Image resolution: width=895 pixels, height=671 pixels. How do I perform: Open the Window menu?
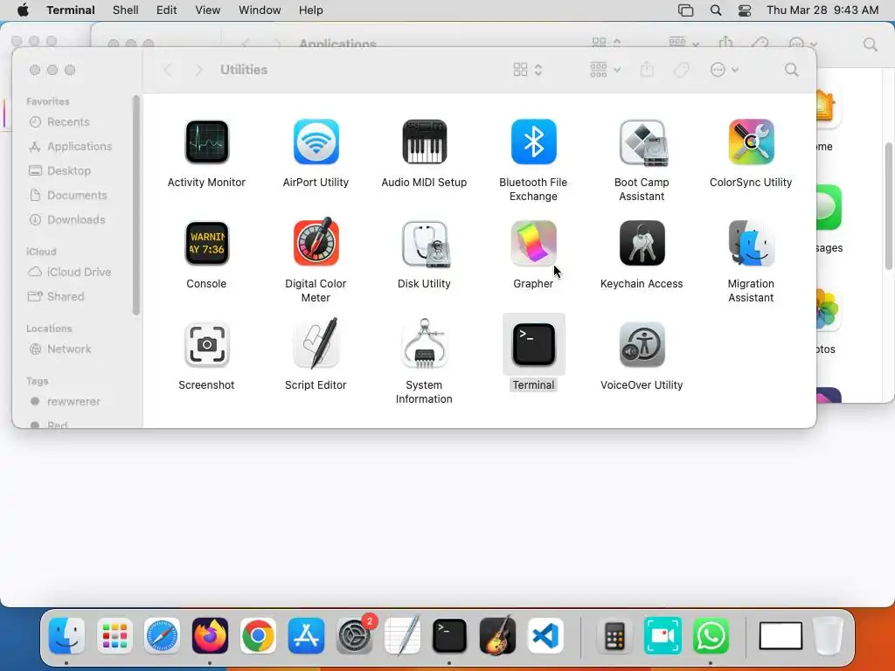tap(260, 10)
